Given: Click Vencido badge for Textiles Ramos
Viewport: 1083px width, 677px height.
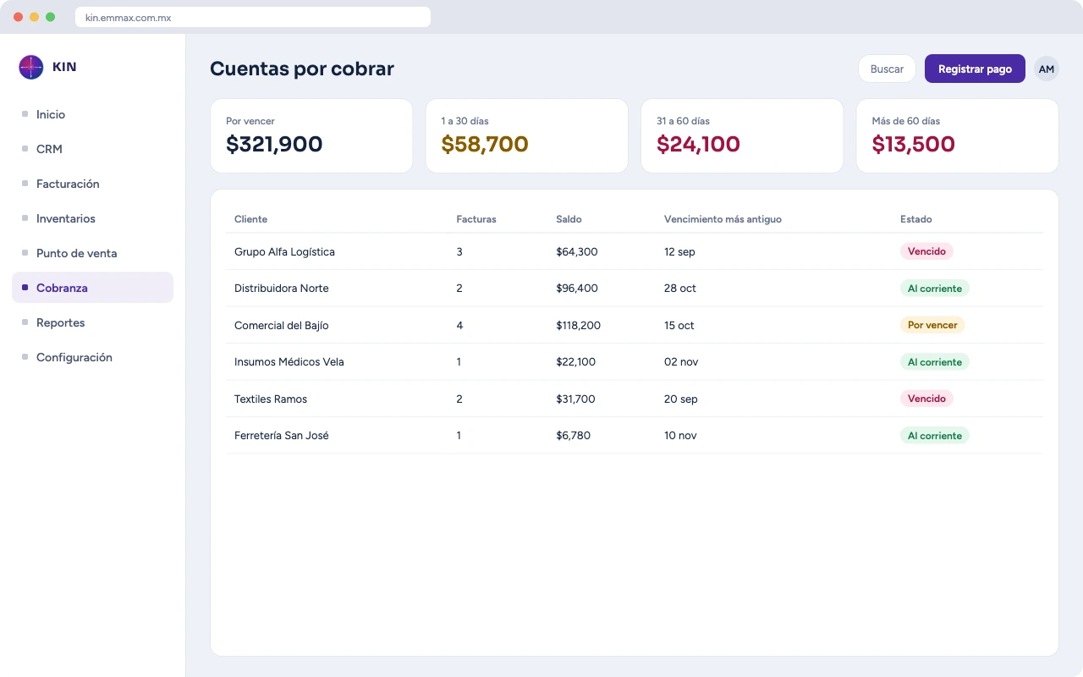Looking at the screenshot, I should tap(926, 399).
